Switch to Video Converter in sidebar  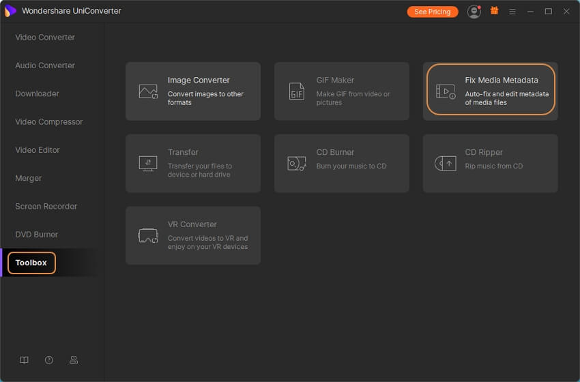[x=45, y=38]
